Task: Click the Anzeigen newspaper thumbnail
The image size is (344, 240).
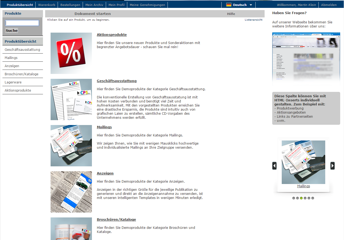Action: tap(71, 192)
